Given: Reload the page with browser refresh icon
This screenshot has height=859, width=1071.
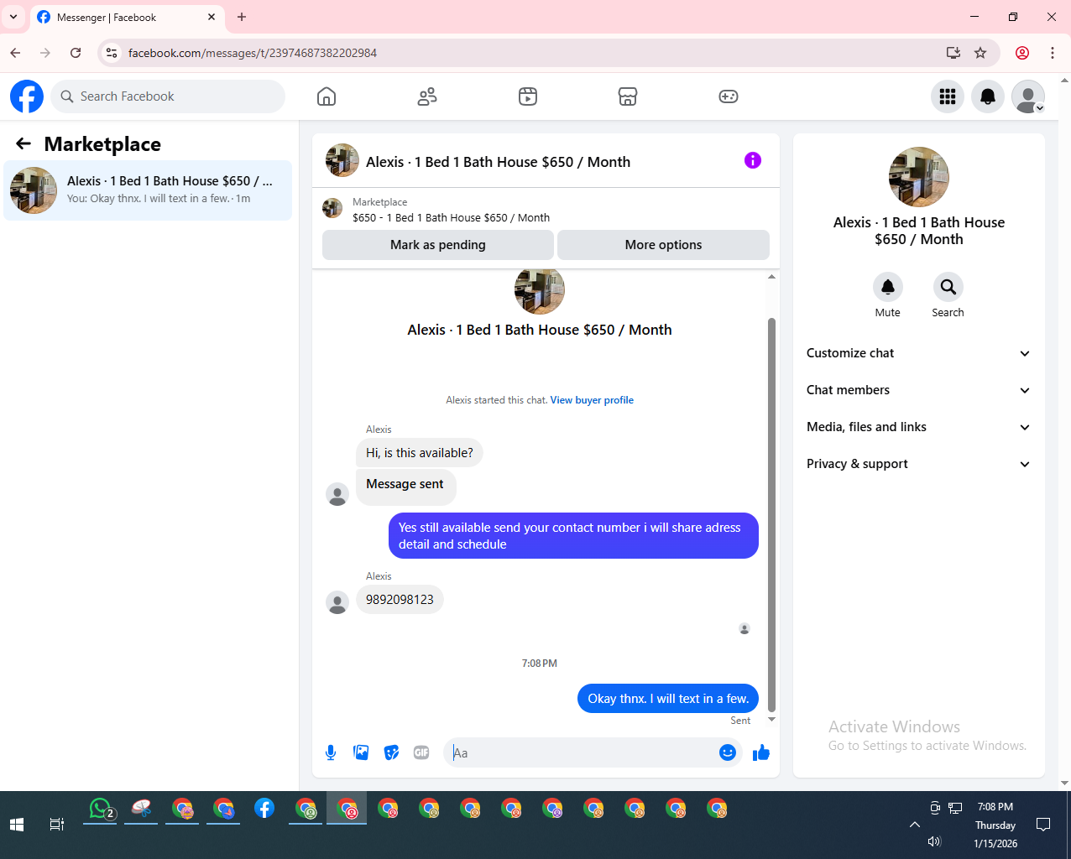Looking at the screenshot, I should 76,53.
